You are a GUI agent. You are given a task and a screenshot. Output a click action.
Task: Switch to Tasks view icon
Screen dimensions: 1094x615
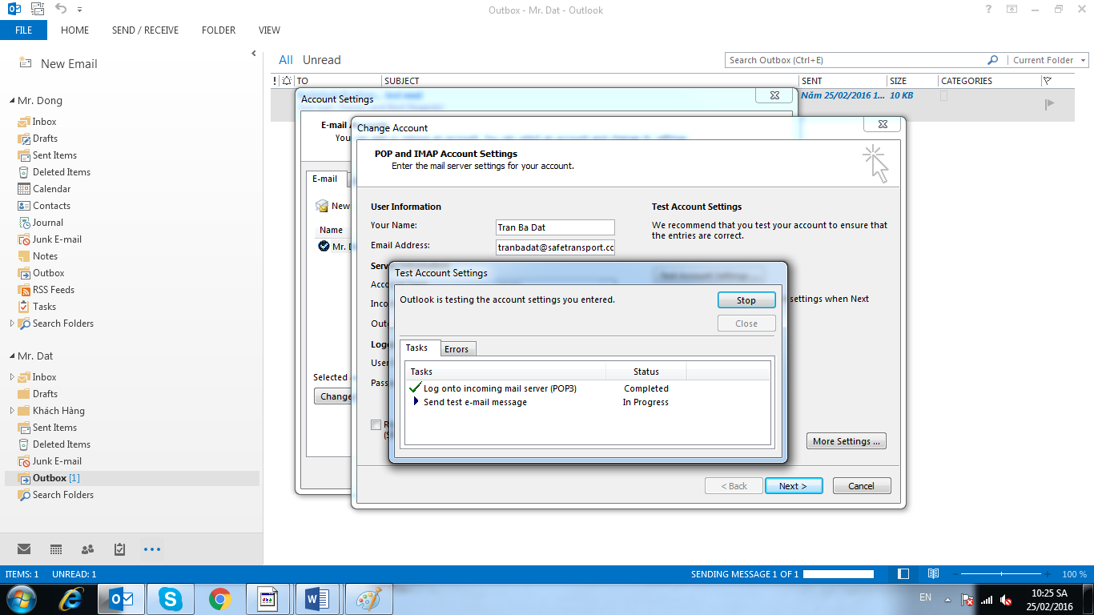click(119, 549)
